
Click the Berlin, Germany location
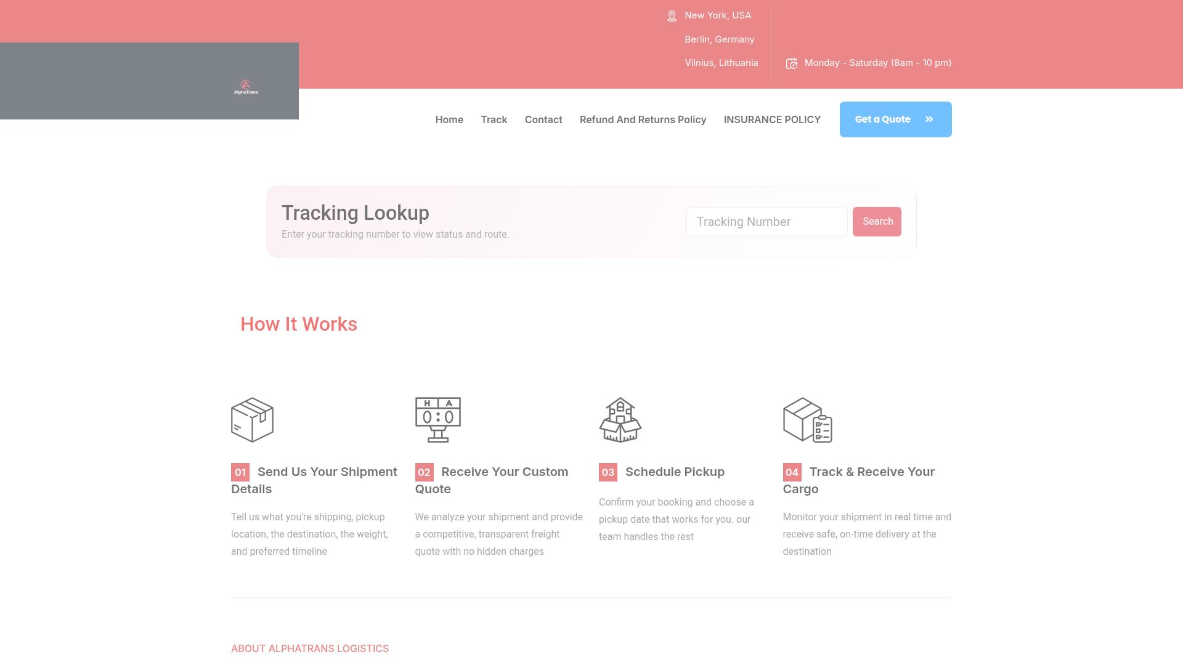pyautogui.click(x=720, y=39)
